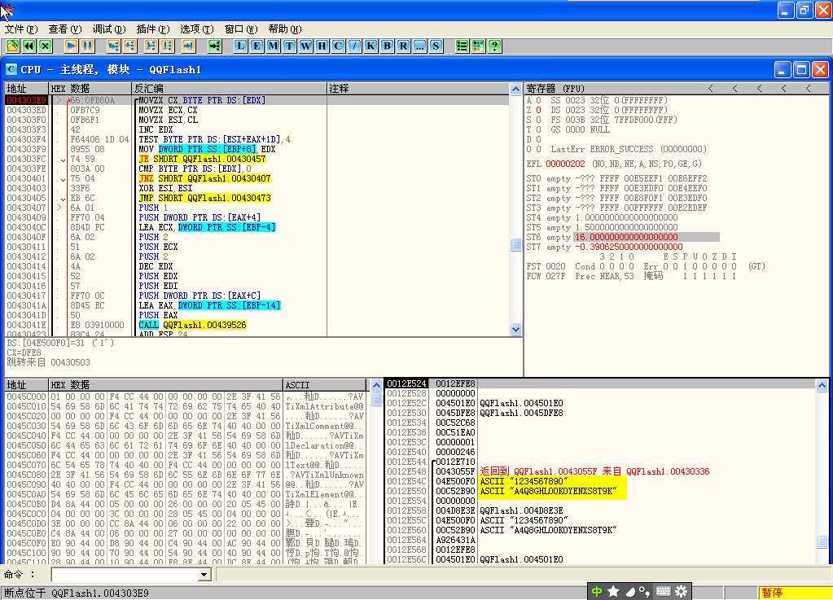Image resolution: width=833 pixels, height=600 pixels.
Task: Open the Log window via L button
Action: point(240,46)
